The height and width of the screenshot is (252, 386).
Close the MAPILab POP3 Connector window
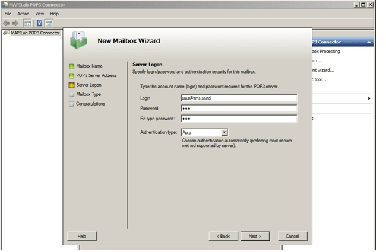370,4
